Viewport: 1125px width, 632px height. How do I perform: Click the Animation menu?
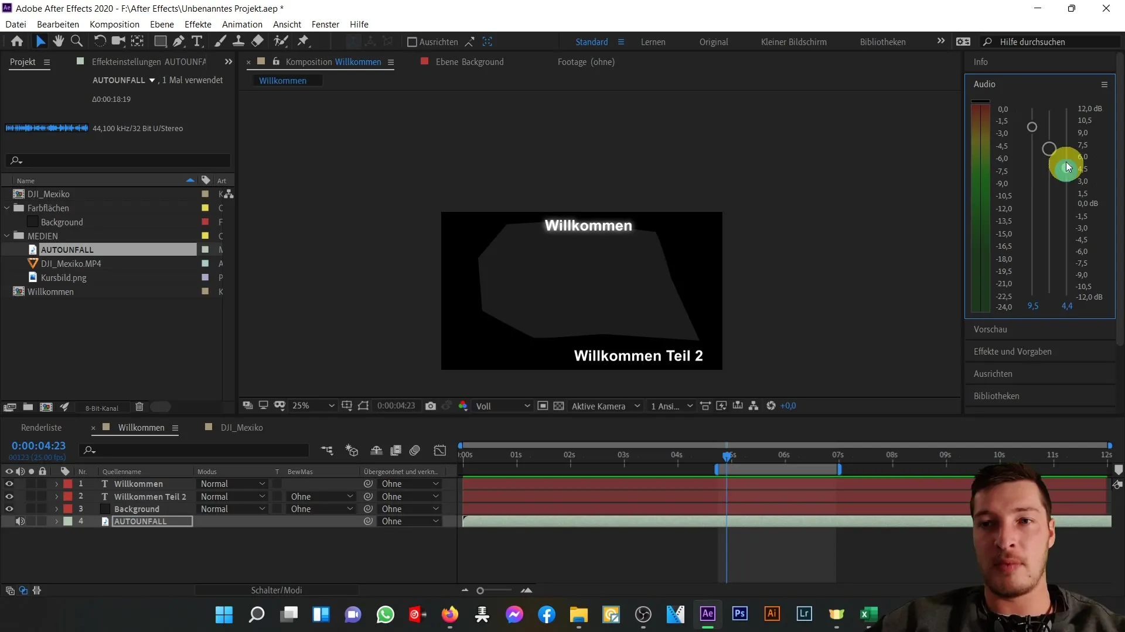[x=242, y=24]
